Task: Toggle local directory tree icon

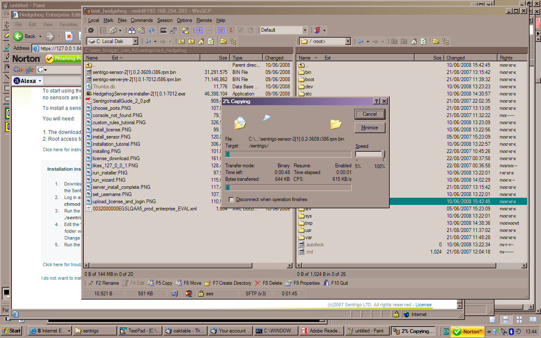Action: point(232,41)
